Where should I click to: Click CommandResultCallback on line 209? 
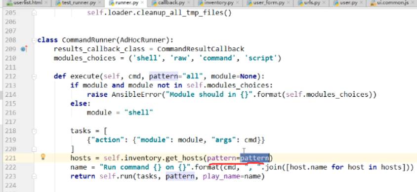(201, 49)
